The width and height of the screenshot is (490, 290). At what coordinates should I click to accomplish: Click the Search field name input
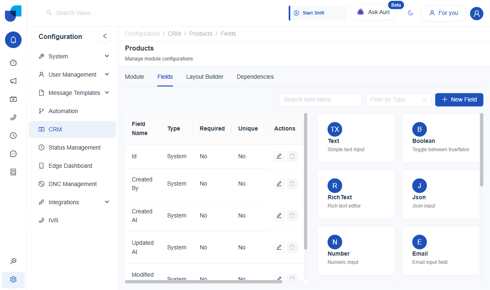click(320, 99)
